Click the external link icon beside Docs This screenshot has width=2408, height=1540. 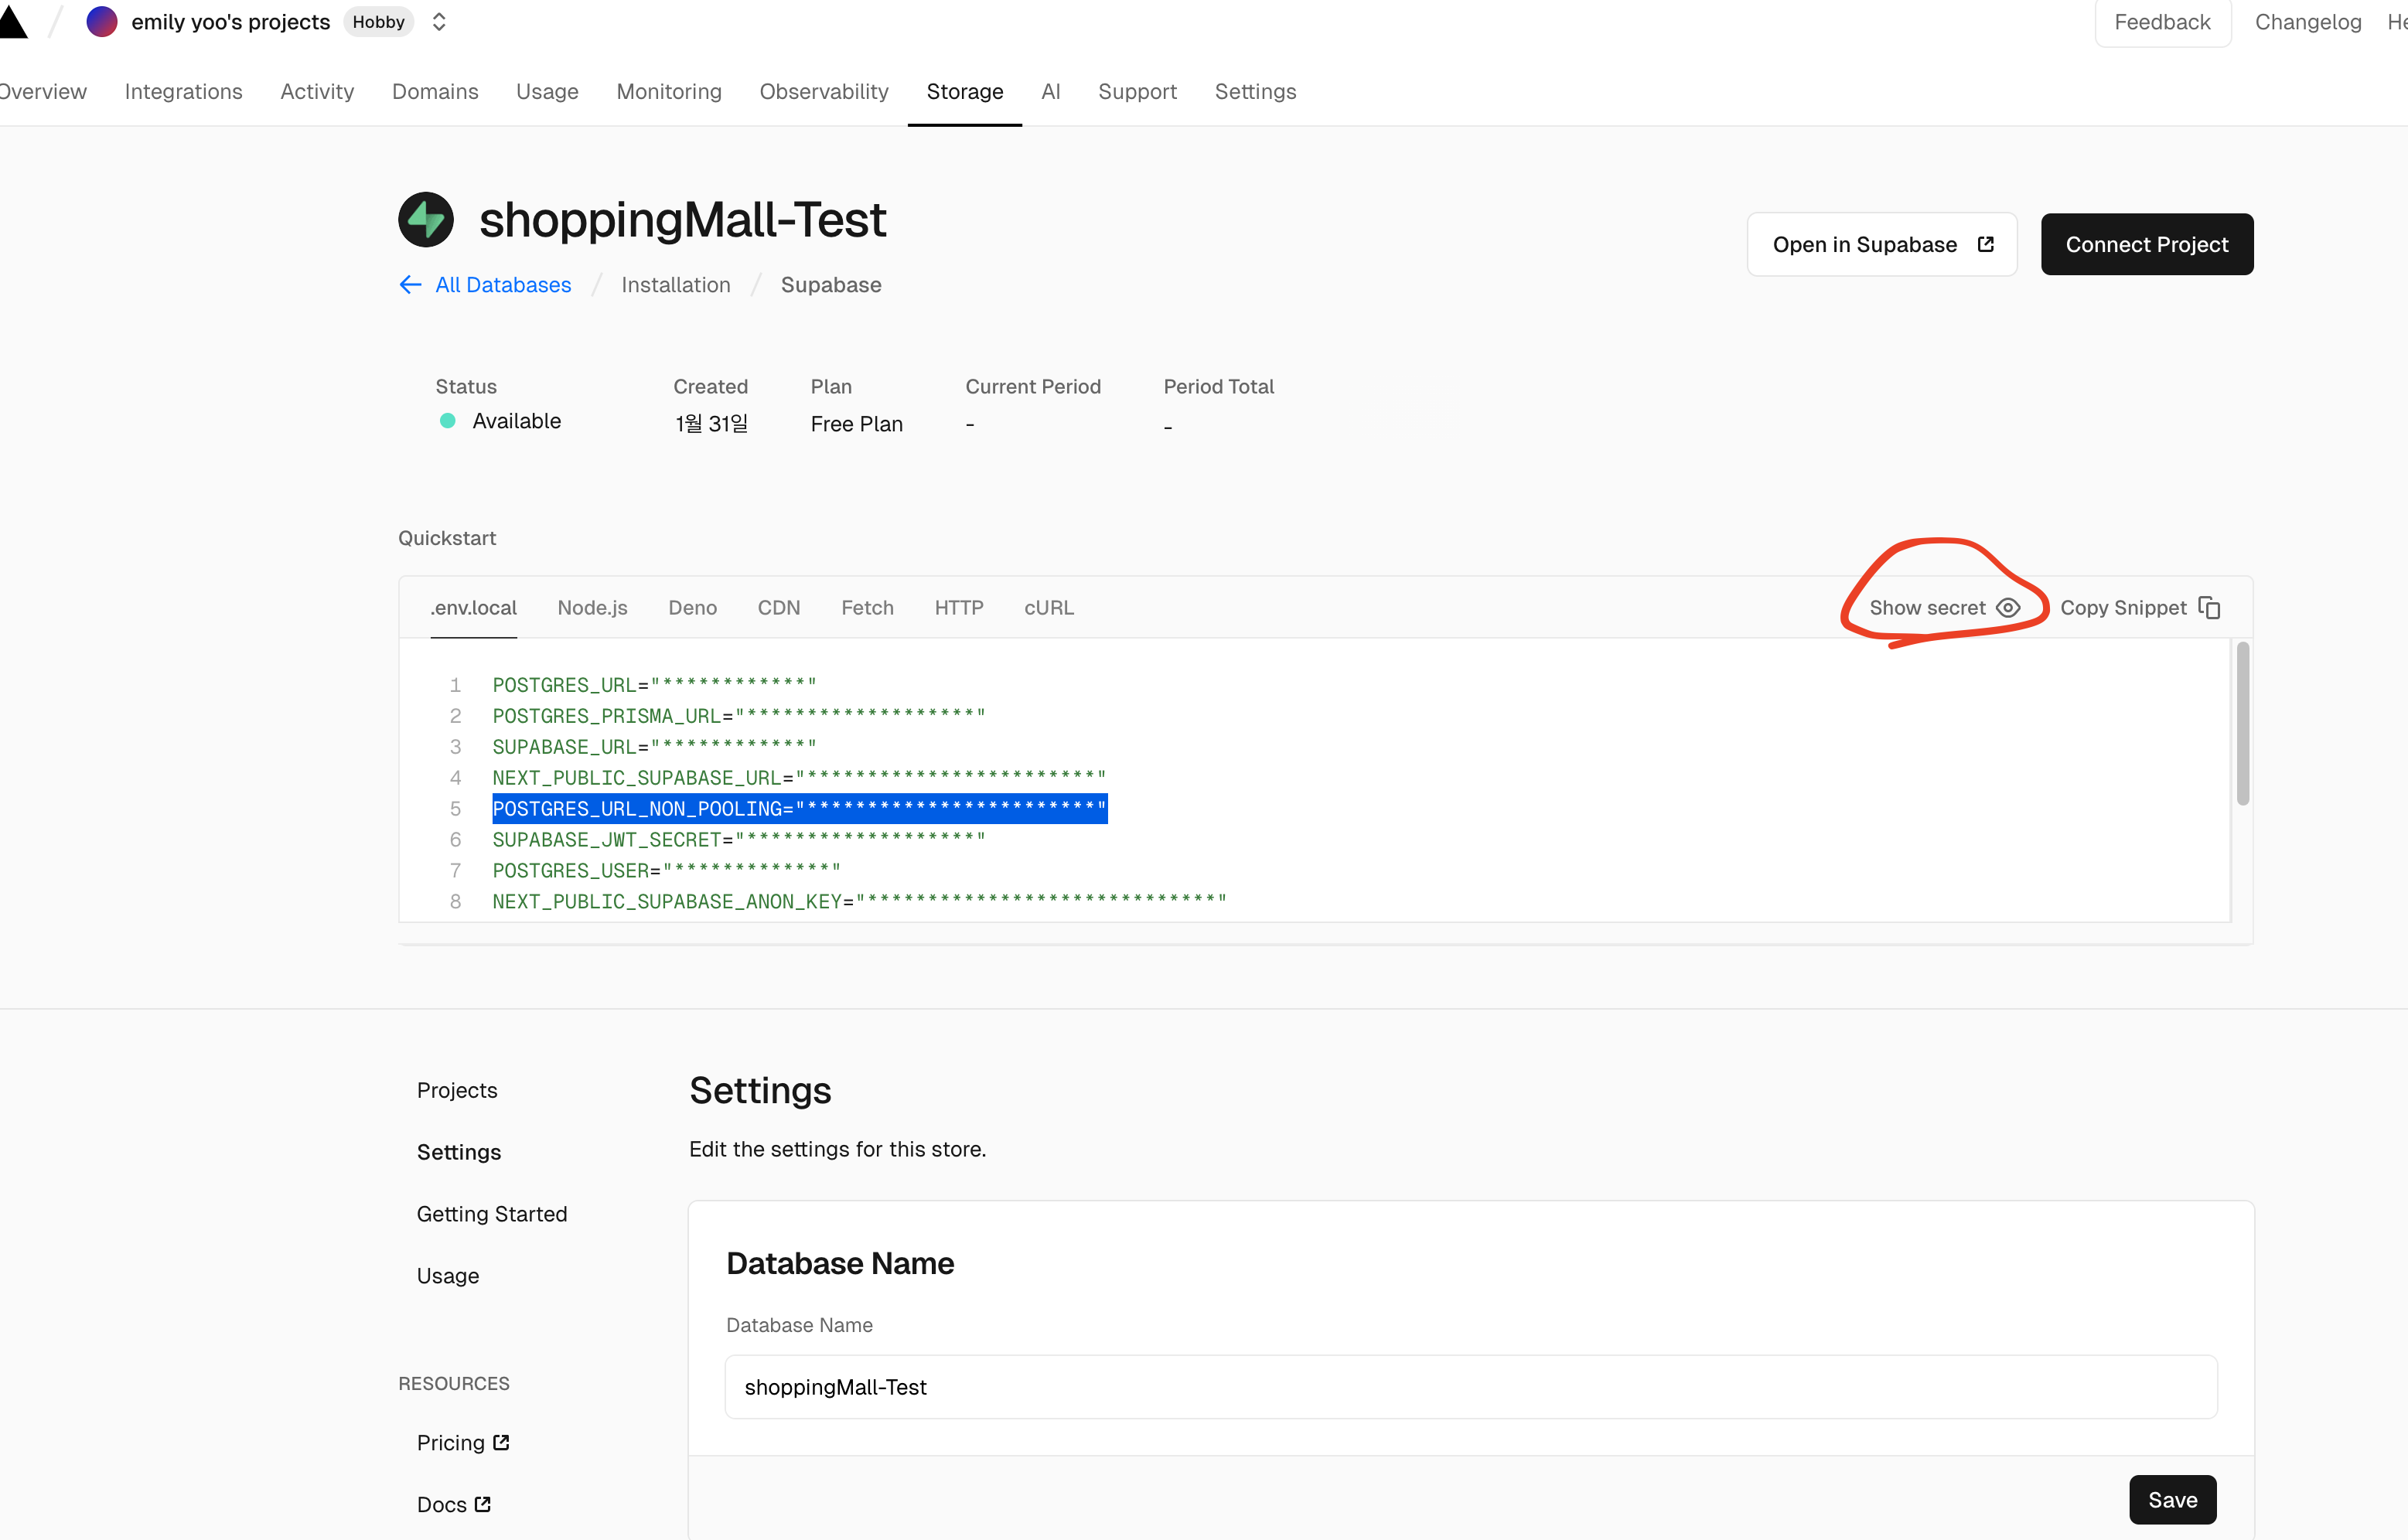483,1504
